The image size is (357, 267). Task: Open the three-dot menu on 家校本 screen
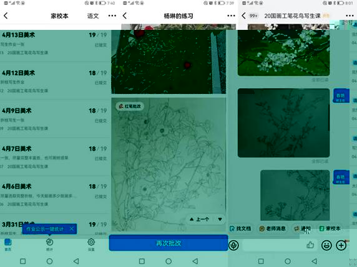(x=112, y=16)
